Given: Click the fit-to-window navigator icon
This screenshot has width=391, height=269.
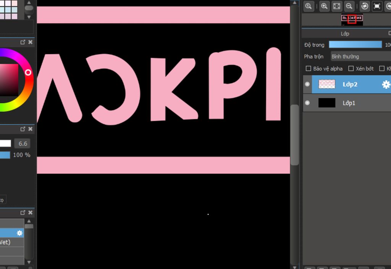Looking at the screenshot, I should tap(337, 6).
